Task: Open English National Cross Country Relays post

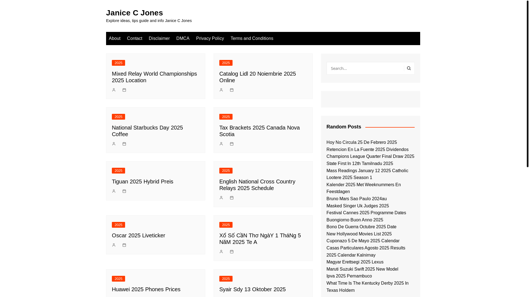Action: pyautogui.click(x=257, y=185)
